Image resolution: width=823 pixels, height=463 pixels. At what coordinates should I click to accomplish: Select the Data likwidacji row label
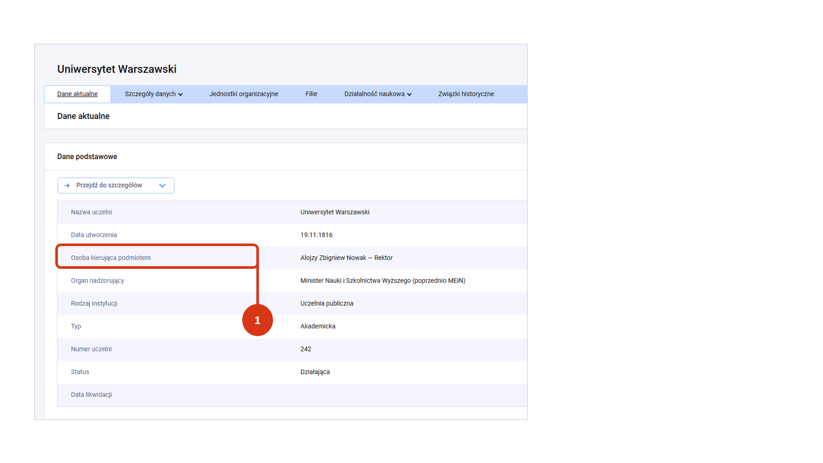[91, 395]
